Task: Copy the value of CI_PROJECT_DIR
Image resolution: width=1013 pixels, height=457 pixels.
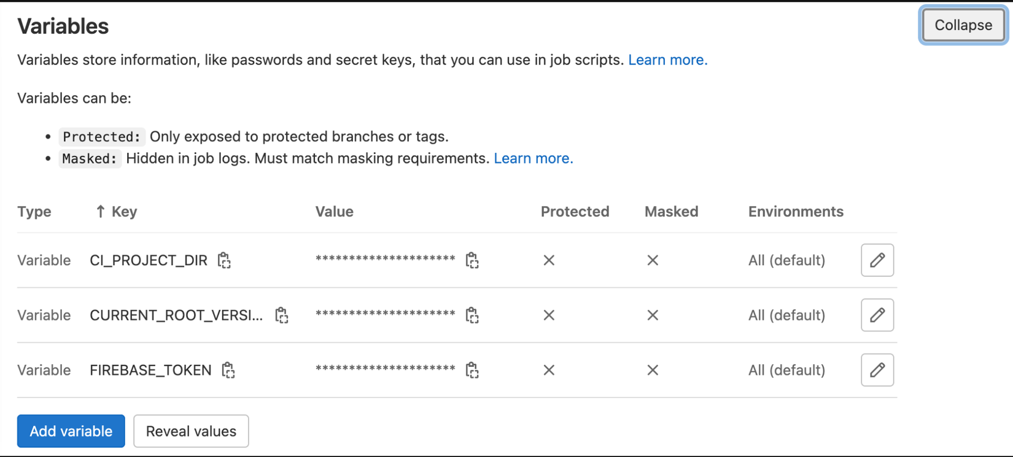Action: point(472,260)
